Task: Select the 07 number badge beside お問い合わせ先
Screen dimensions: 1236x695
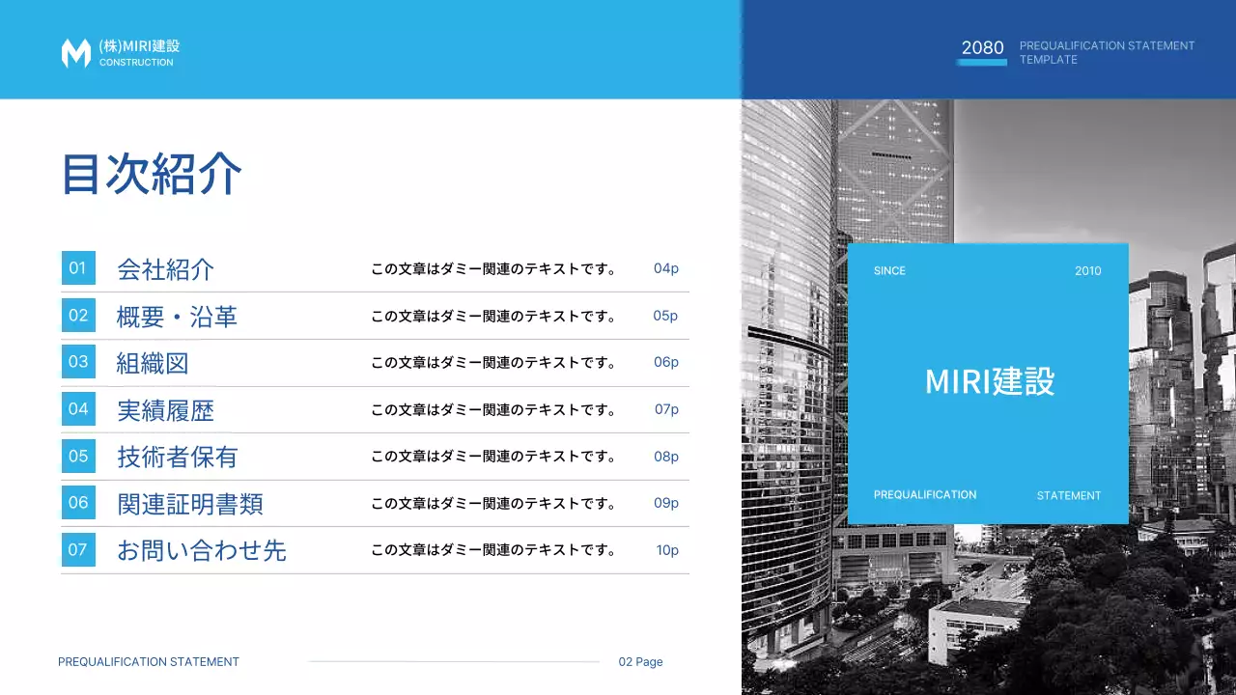Action: (x=78, y=549)
